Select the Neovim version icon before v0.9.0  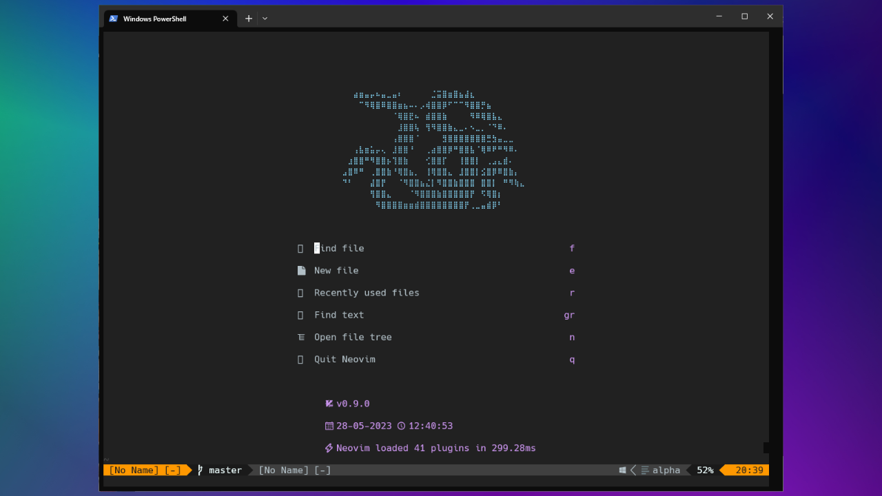click(x=329, y=404)
